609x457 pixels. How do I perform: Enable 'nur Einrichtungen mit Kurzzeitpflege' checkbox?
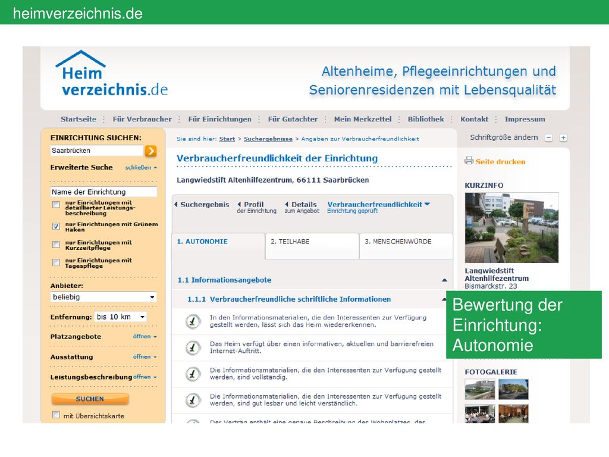pyautogui.click(x=56, y=245)
